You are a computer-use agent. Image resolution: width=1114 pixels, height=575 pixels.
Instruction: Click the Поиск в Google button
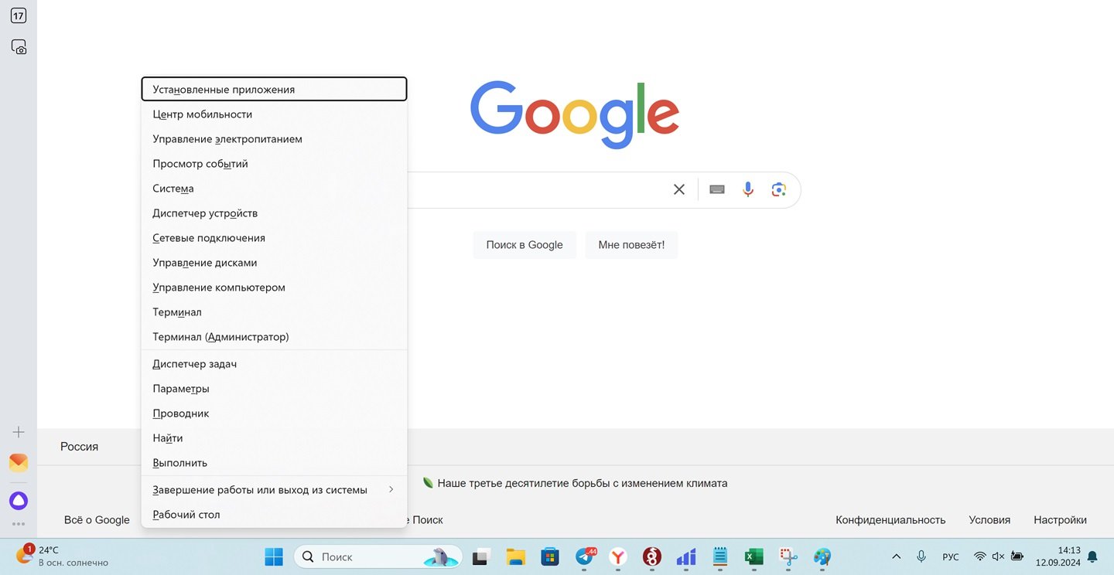pyautogui.click(x=525, y=245)
